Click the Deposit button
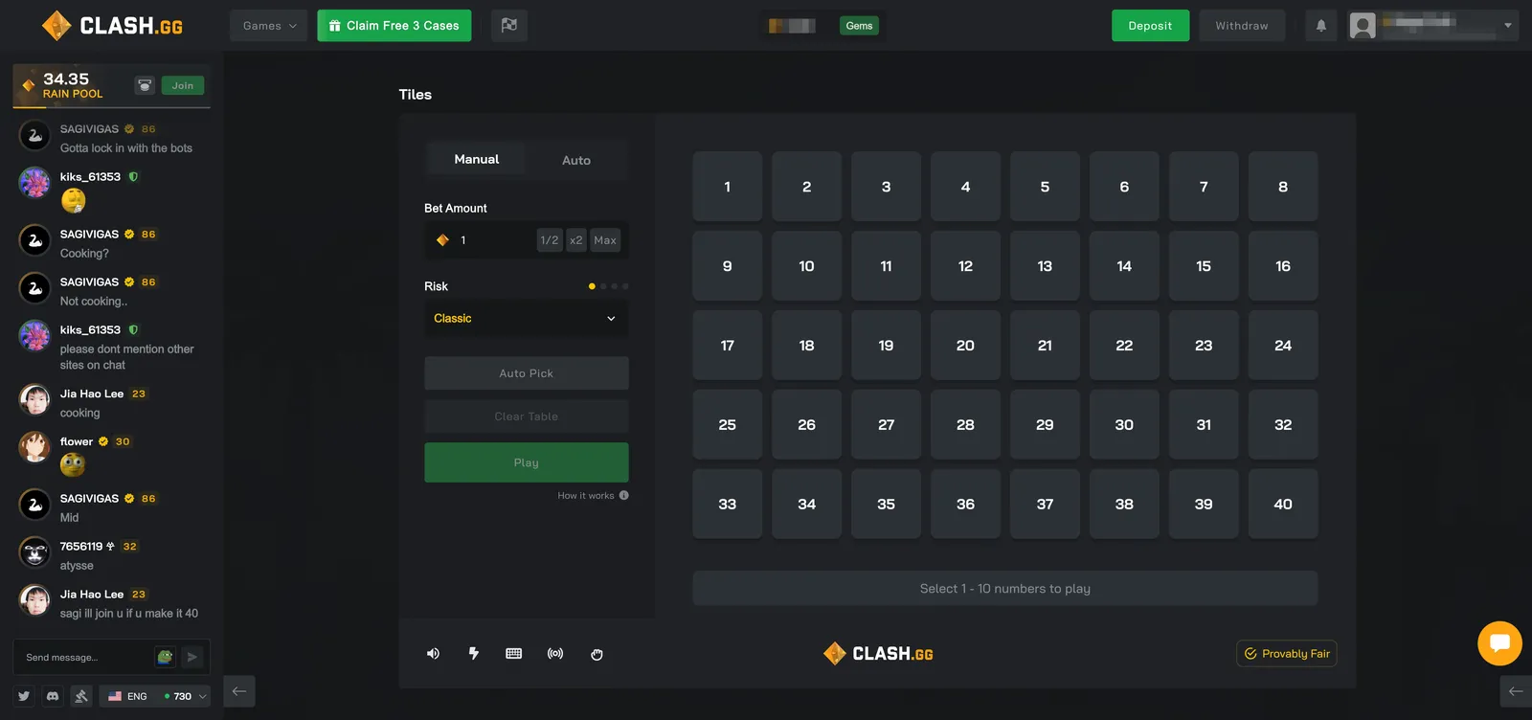The height and width of the screenshot is (720, 1532). [1150, 26]
